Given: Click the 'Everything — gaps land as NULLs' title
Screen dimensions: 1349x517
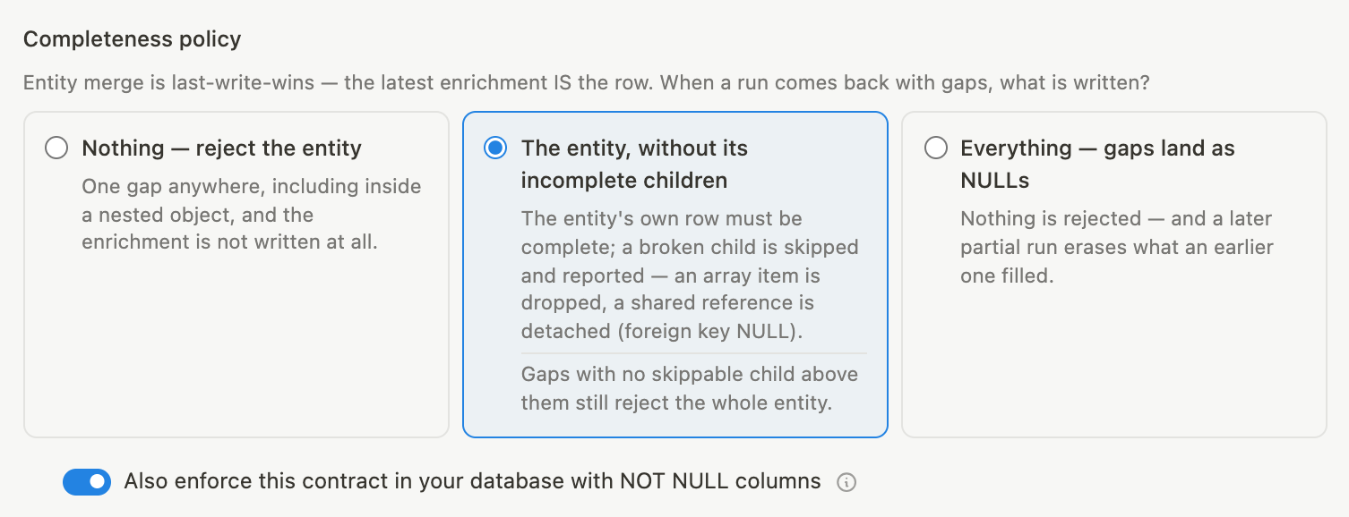Looking at the screenshot, I should coord(1097,164).
